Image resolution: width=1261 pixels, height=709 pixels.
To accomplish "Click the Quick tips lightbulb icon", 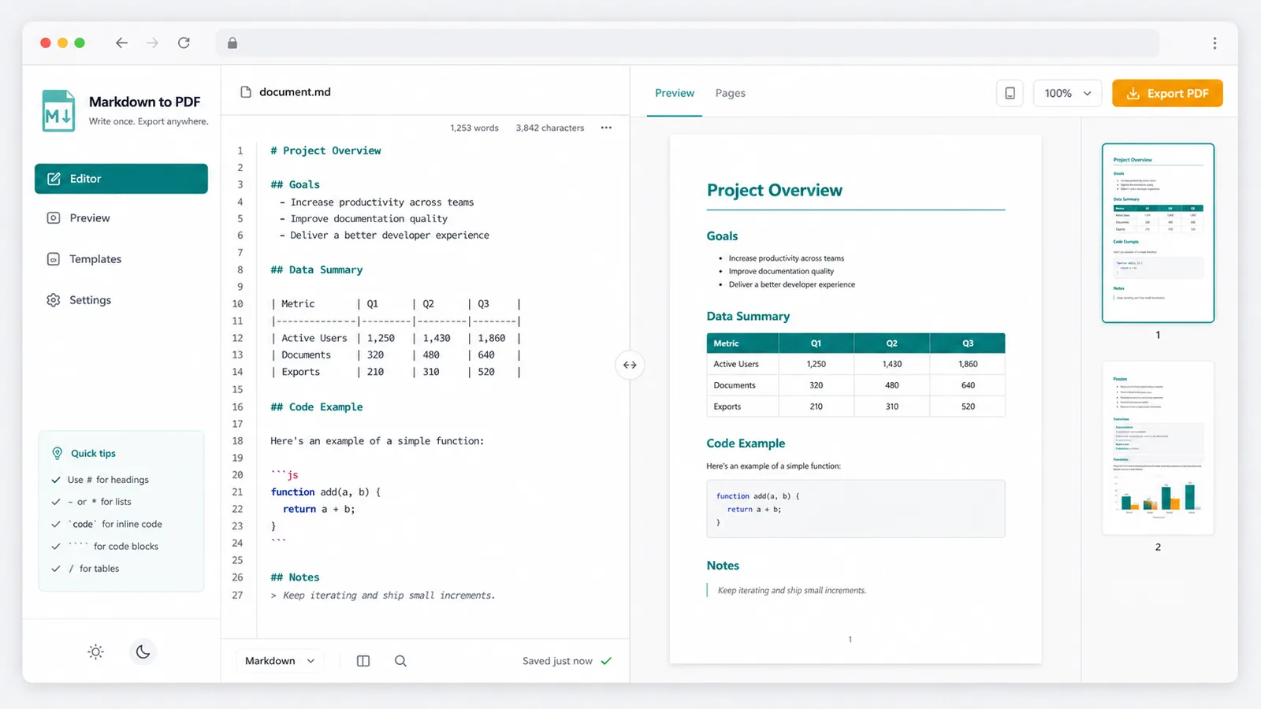I will point(57,453).
